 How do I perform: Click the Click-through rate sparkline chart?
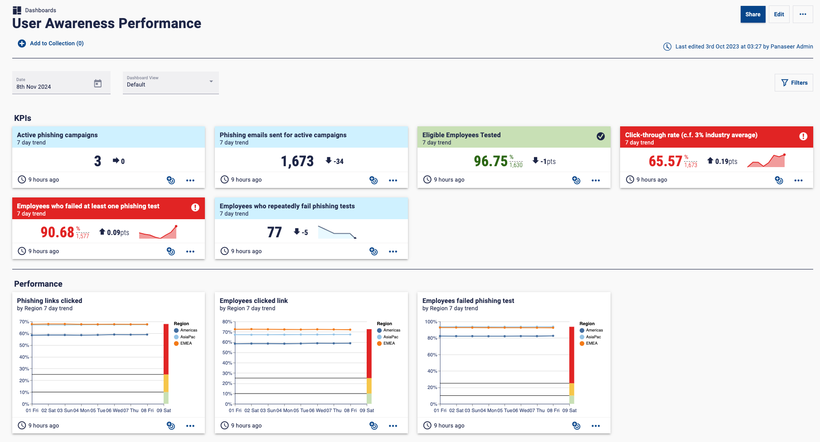(766, 161)
